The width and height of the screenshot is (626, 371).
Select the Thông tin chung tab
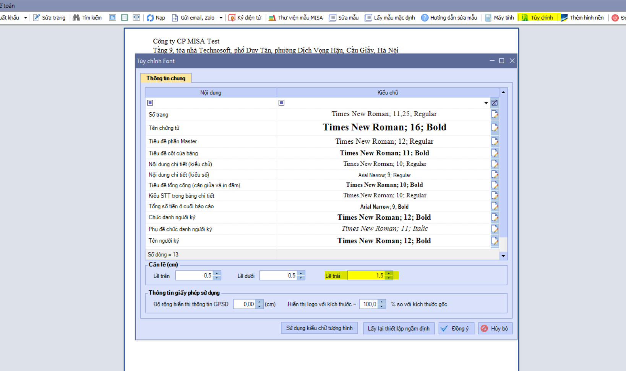click(166, 78)
